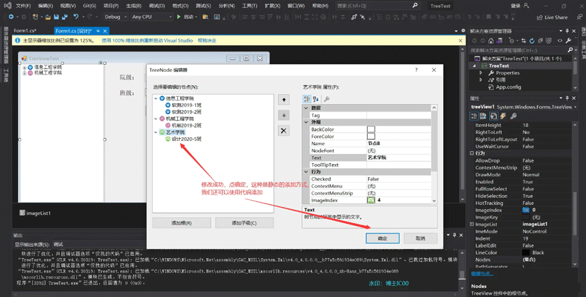The height and width of the screenshot is (297, 586).
Task: Expand Properties node in Solution Explorer
Action: 481,73
